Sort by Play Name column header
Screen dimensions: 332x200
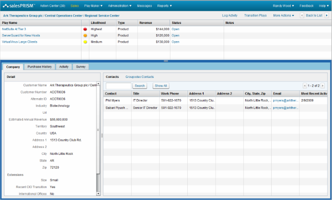41,23
